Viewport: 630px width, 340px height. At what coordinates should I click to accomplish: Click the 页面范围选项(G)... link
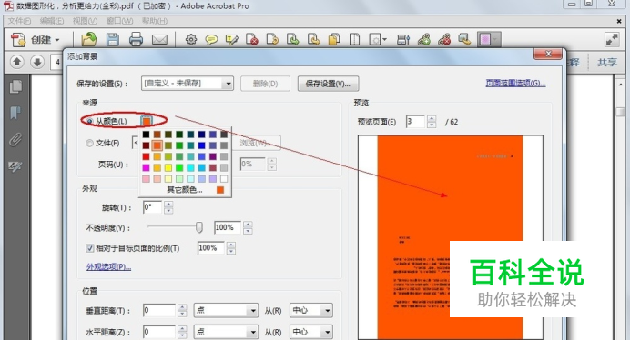(515, 83)
